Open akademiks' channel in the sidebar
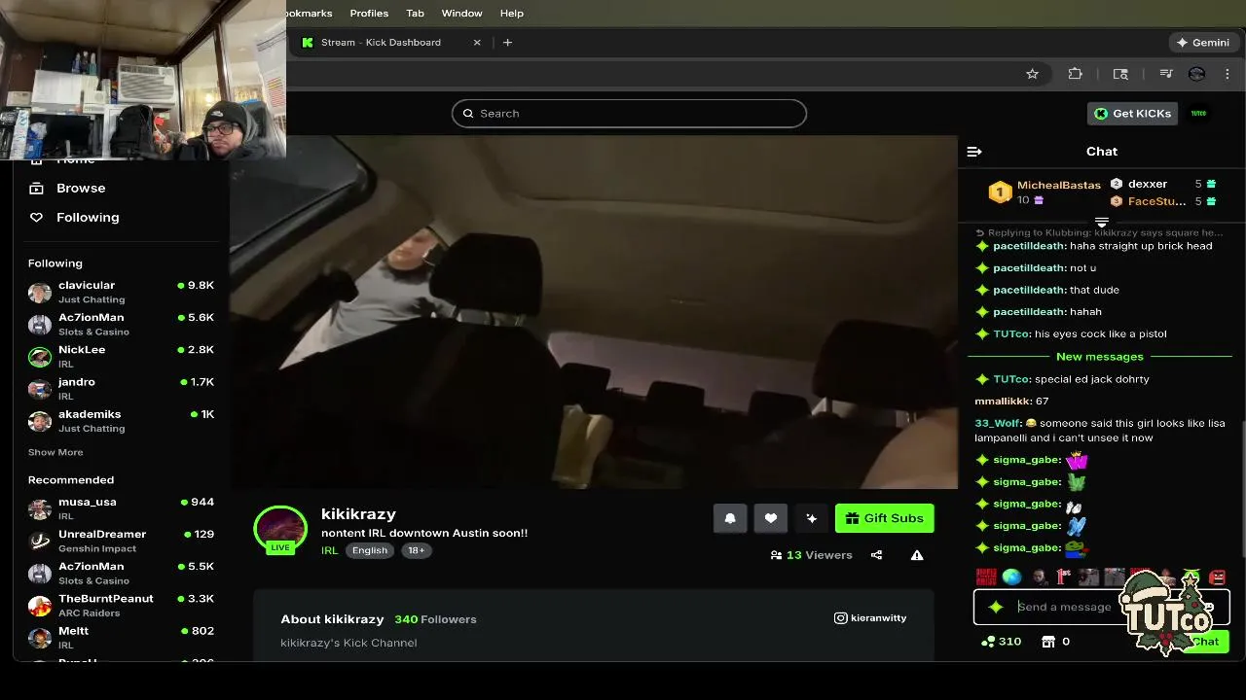Viewport: 1246px width, 700px height. tap(121, 420)
